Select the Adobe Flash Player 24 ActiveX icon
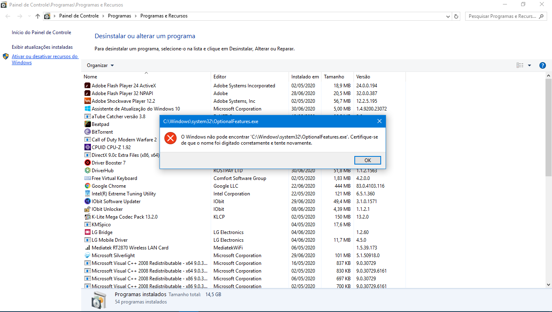Image resolution: width=552 pixels, height=312 pixels. (87, 86)
